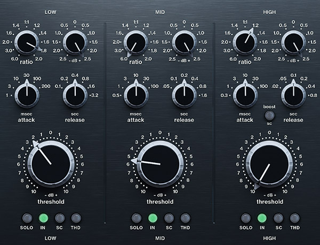Solo the MID band
This screenshot has height=245, width=320.
(x=136, y=218)
